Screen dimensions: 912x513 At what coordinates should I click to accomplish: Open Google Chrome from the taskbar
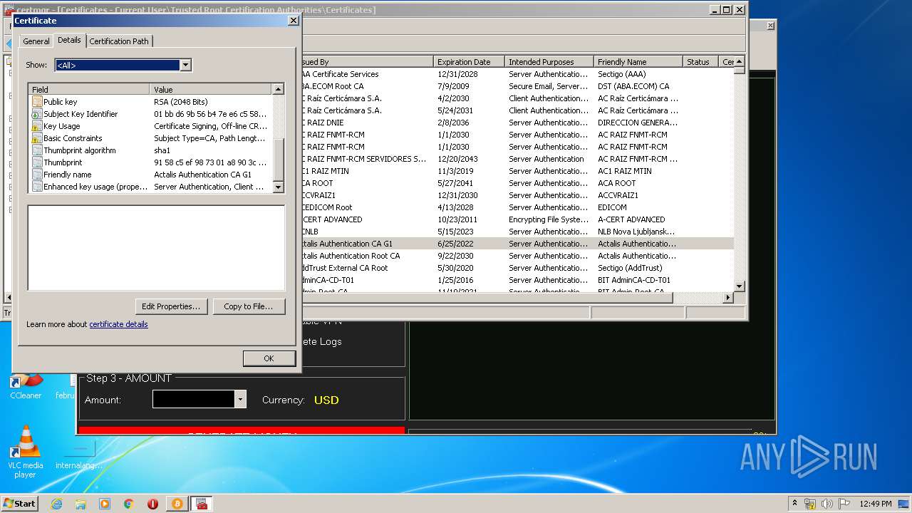(x=128, y=504)
